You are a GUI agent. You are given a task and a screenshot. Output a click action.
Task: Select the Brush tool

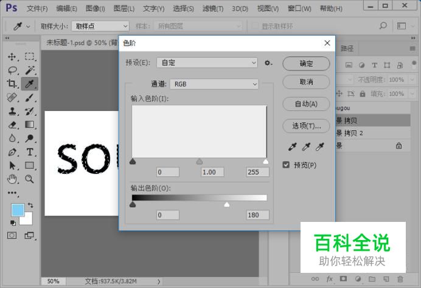[x=30, y=98]
